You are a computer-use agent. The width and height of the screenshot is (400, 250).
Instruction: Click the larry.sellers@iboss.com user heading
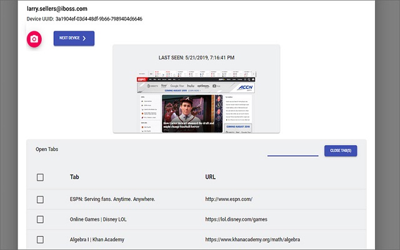click(47, 9)
